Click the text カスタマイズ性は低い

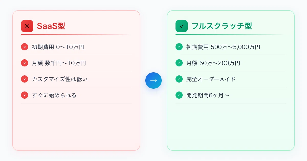[60, 79]
